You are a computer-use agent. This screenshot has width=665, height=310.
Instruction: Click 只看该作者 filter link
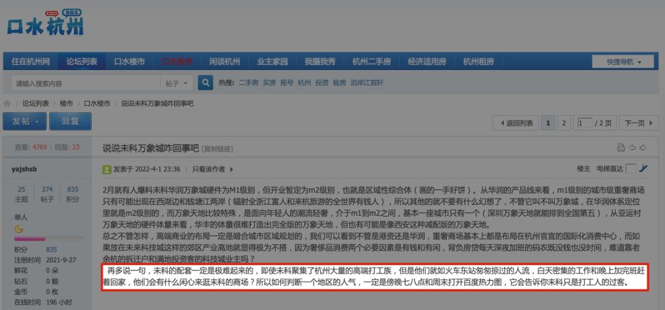209,169
